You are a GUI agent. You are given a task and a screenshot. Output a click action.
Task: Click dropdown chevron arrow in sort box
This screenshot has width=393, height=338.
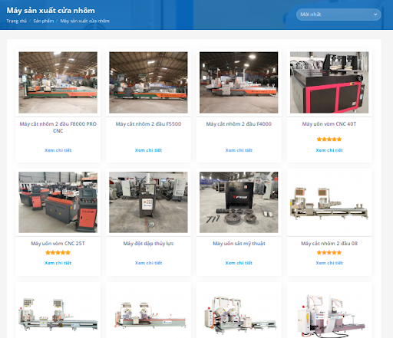pos(375,15)
